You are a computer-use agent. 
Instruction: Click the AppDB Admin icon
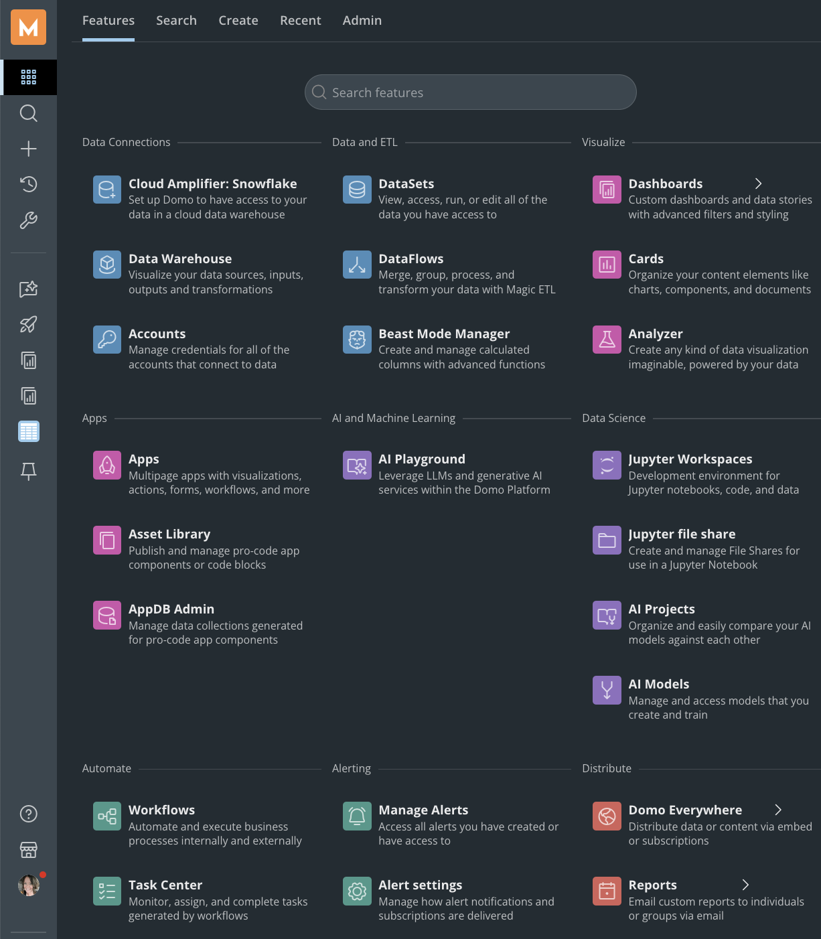(107, 615)
